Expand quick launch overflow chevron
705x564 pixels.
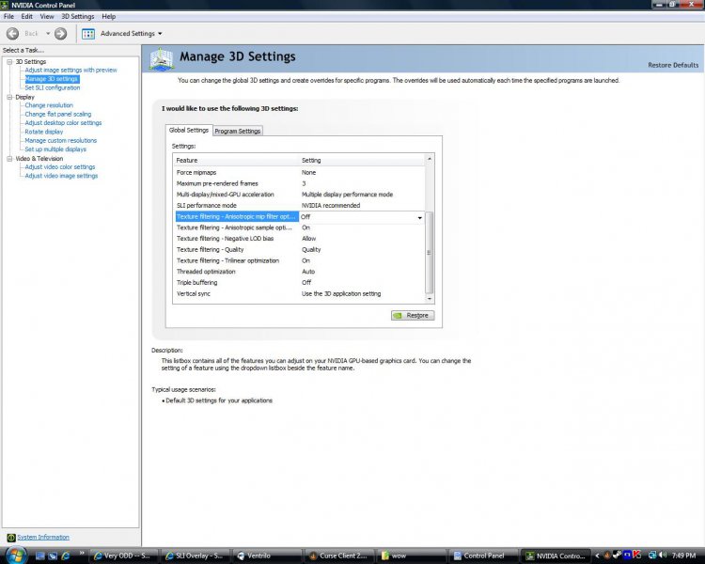tap(82, 554)
